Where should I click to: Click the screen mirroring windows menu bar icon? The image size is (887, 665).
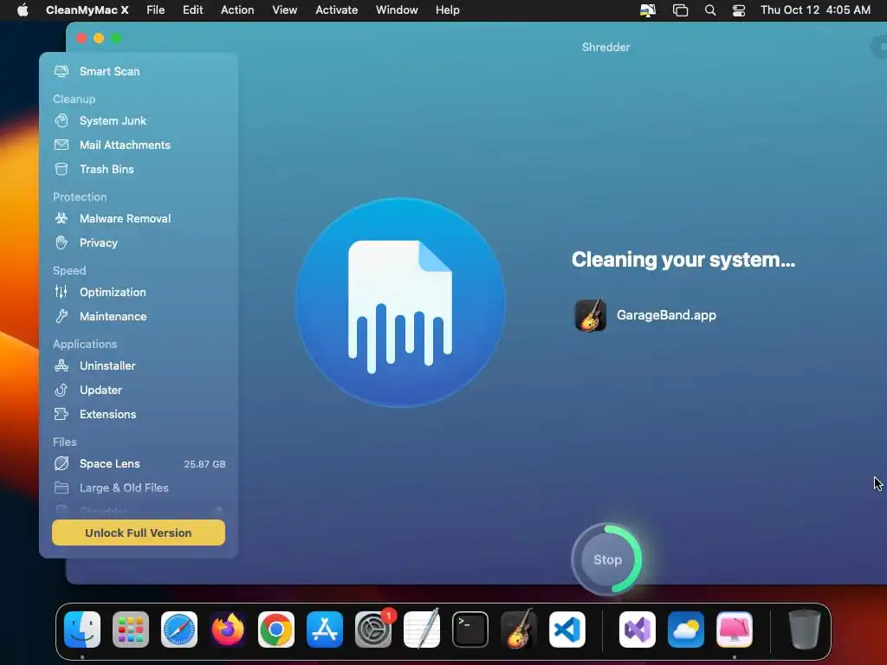(x=680, y=10)
